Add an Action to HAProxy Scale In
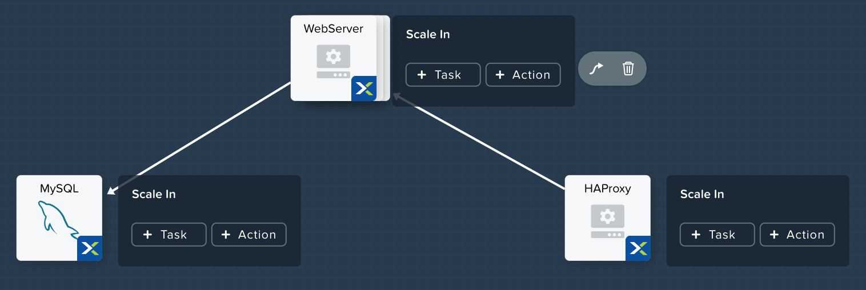This screenshot has height=290, width=866. 797,235
